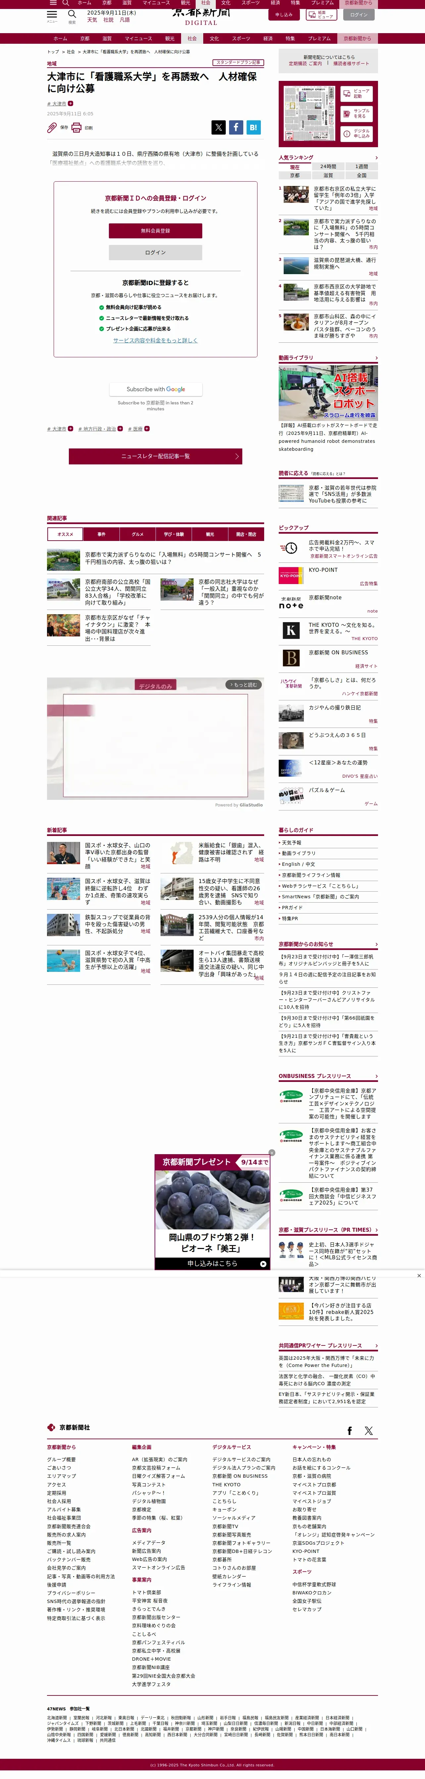The width and height of the screenshot is (425, 1779).
Task: Select related articles tab 事件
Action: tap(101, 534)
